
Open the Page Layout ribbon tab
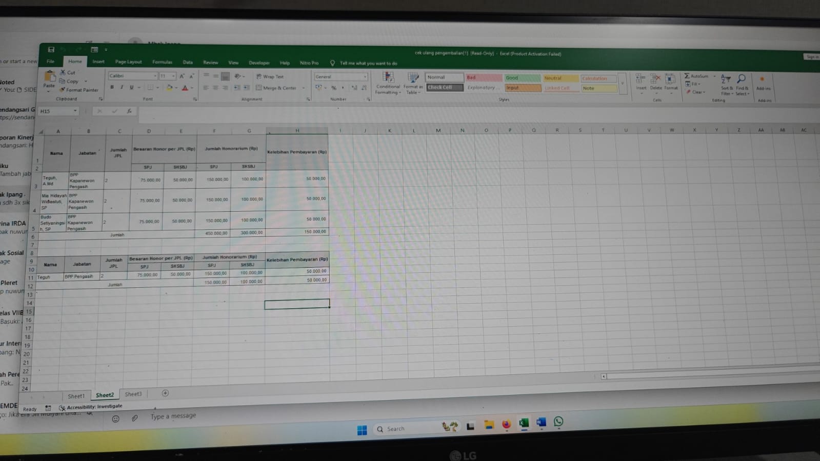[x=128, y=62]
